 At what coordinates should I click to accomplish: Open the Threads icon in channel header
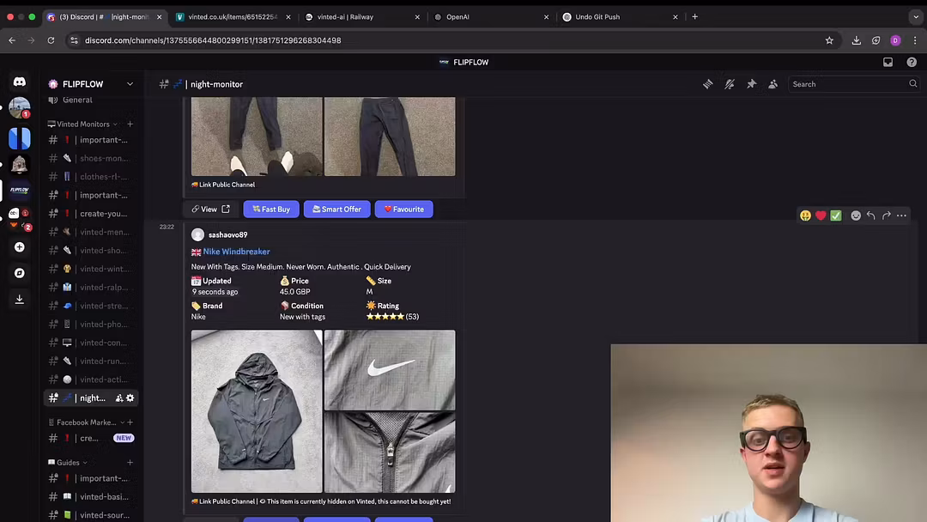tap(708, 84)
